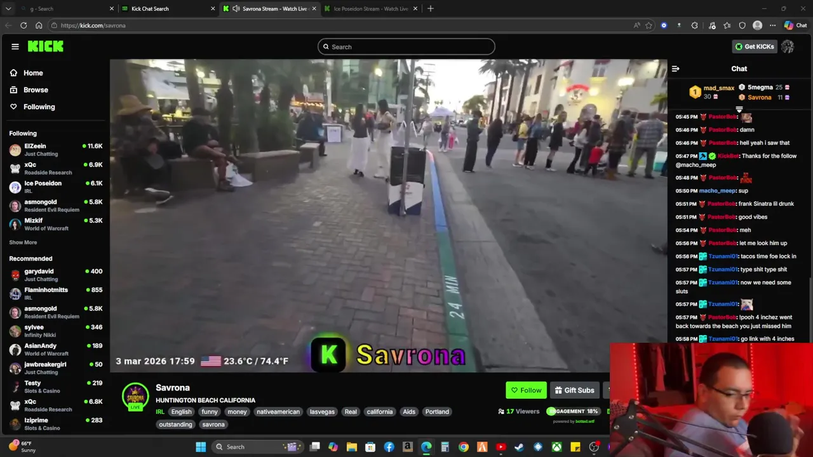813x457 pixels.
Task: Open browser extensions puzzle icon
Action: click(x=694, y=25)
